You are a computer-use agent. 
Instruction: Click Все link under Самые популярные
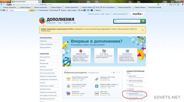click(129, 73)
